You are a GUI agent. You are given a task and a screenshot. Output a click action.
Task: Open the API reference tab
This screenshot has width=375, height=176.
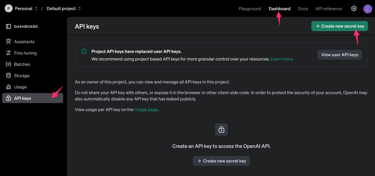click(328, 9)
